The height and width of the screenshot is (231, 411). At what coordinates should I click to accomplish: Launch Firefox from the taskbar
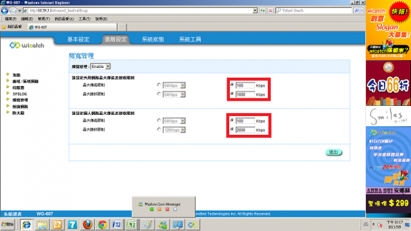[87, 225]
